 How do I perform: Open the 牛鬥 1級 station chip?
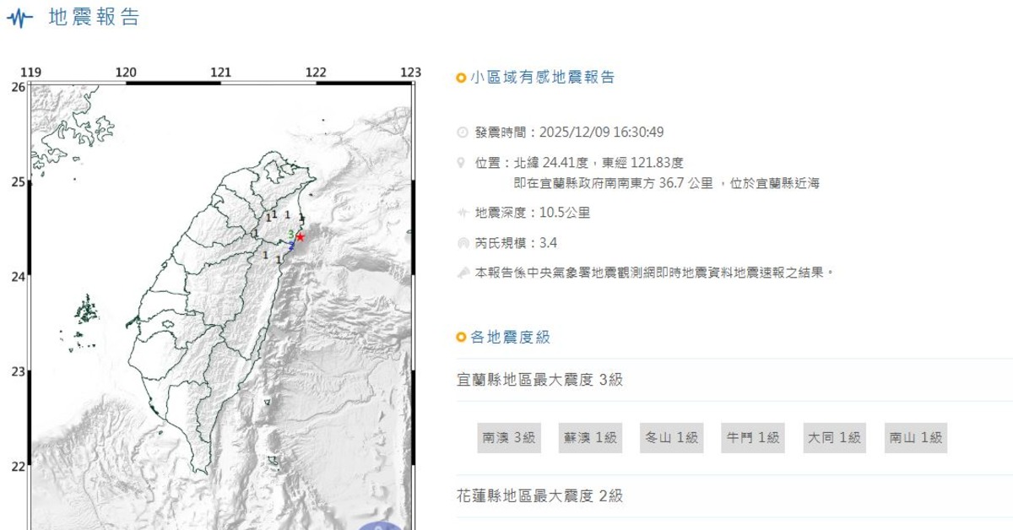(752, 438)
